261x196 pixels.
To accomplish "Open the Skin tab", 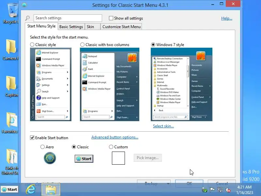I will 92,27.
